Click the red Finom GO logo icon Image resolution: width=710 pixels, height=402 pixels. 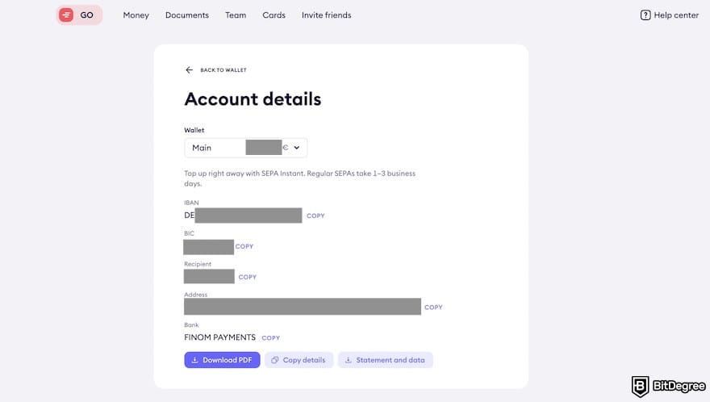pos(66,15)
